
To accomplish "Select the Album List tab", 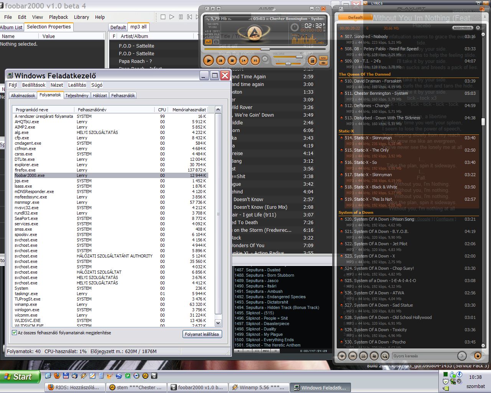I will click(x=11, y=27).
